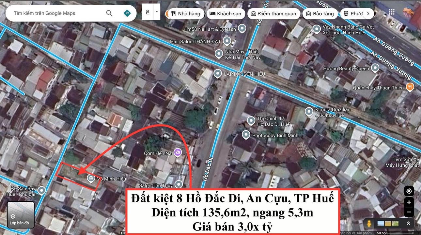
Task: Open the LAPTOP SƠN HIẾU map pin
Action: click(x=218, y=74)
